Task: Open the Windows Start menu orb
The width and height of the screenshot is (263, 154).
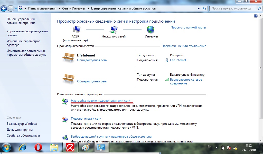Action: tap(6, 148)
